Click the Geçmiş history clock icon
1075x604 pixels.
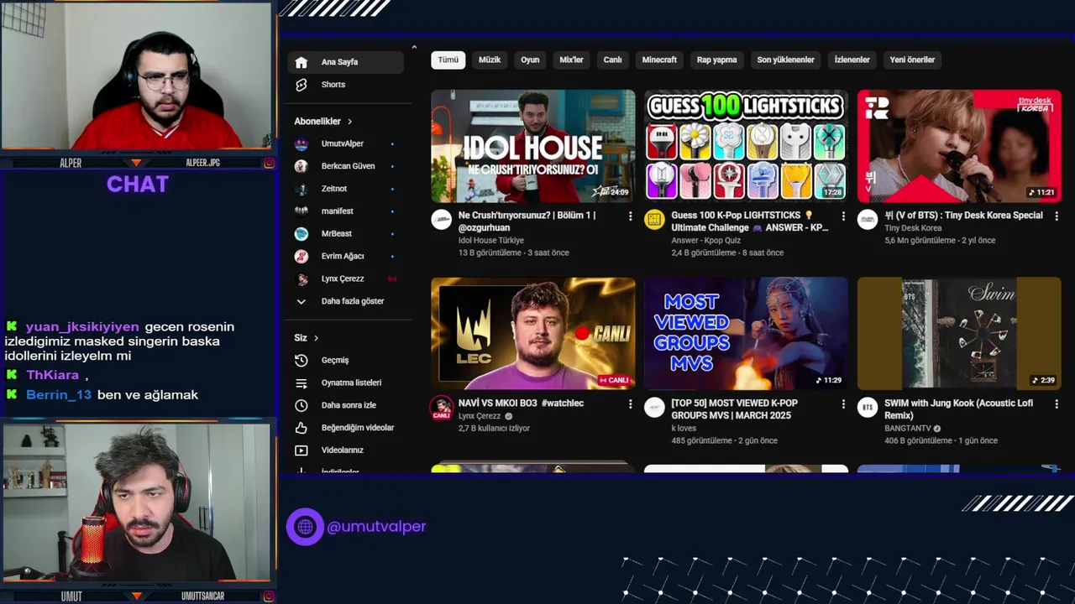click(302, 360)
